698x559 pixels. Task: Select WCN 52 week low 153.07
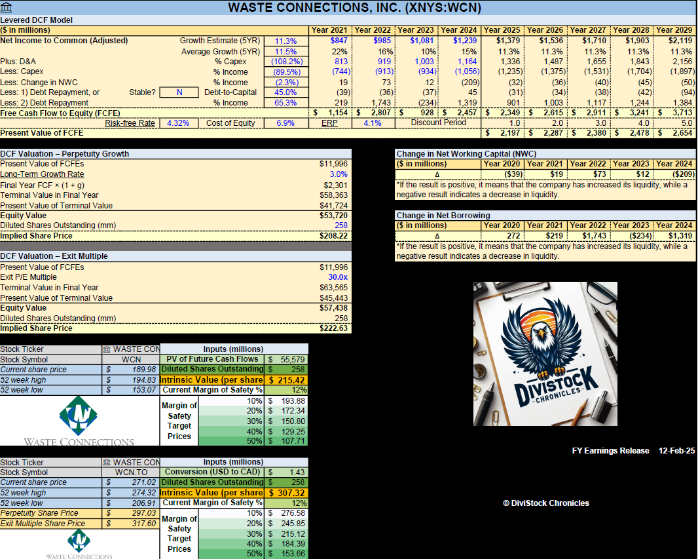coord(131,390)
